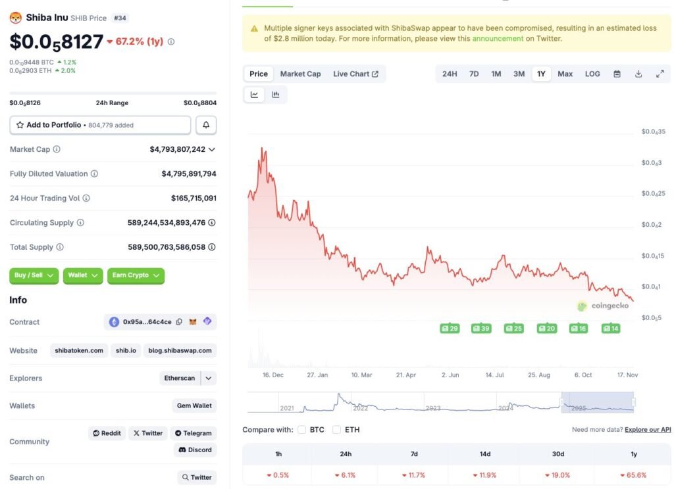Viewport: 674px width, 489px height.
Task: Tick the ETH compare checkbox
Action: pyautogui.click(x=336, y=430)
